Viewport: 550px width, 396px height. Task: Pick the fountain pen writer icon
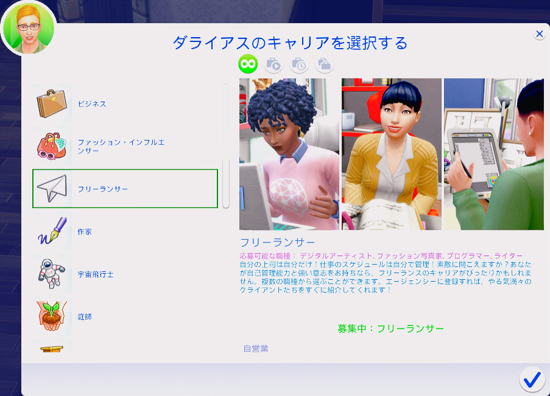click(51, 232)
